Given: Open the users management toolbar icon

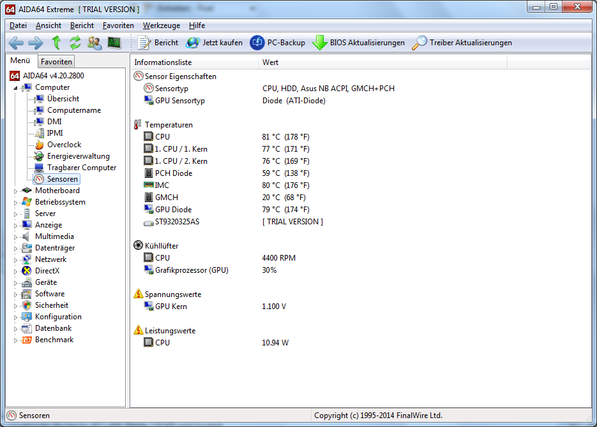Looking at the screenshot, I should [94, 43].
